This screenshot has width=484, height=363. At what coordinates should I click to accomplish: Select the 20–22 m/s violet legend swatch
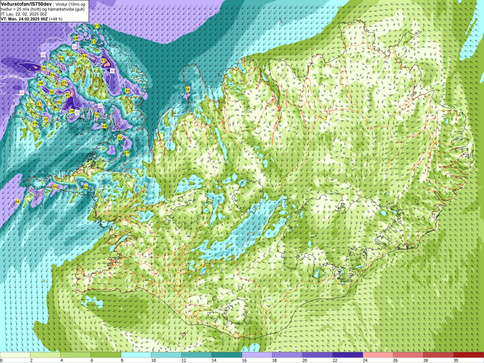click(318, 355)
